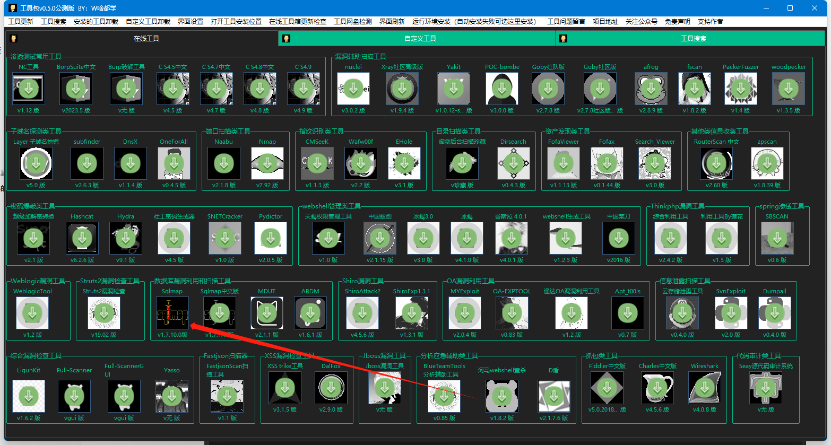Open the 中国蚁剑 icon

tap(380, 238)
